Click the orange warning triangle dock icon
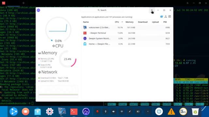Image resolution: width=209 pixels, height=117 pixels. [171, 111]
